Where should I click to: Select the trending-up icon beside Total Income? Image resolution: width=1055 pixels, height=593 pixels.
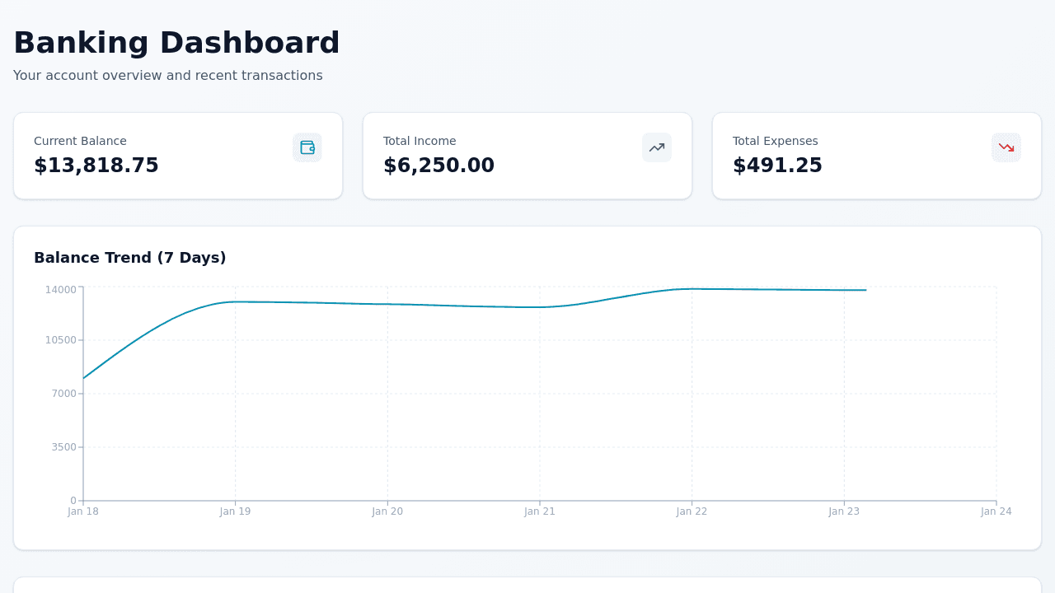[656, 147]
